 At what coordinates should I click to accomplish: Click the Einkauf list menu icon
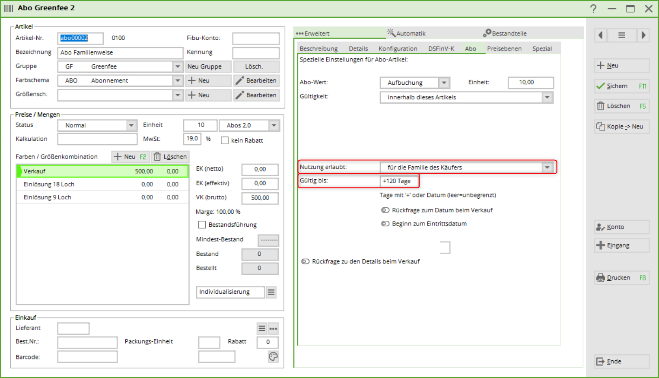(x=262, y=329)
